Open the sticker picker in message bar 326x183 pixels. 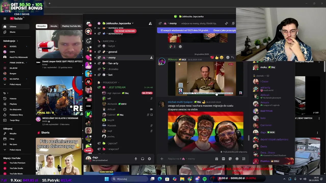230,159
